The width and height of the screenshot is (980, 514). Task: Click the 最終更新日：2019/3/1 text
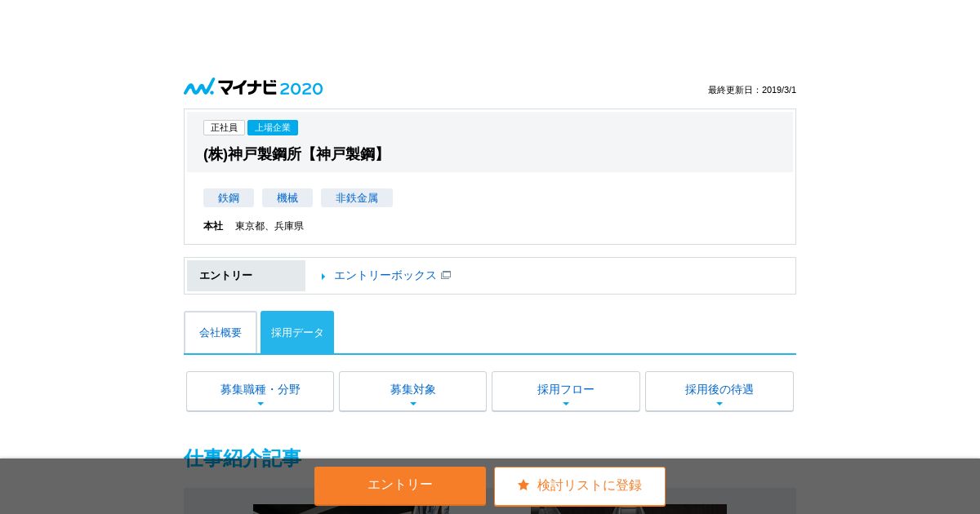point(752,91)
